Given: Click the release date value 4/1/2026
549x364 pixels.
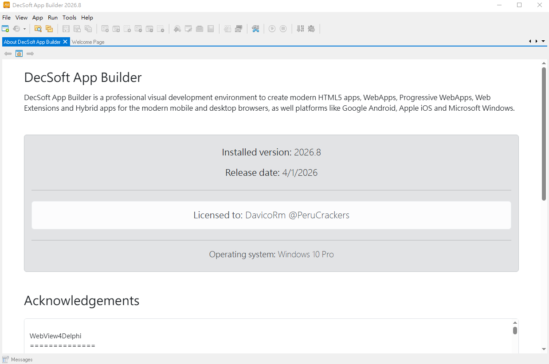Looking at the screenshot, I should (300, 173).
